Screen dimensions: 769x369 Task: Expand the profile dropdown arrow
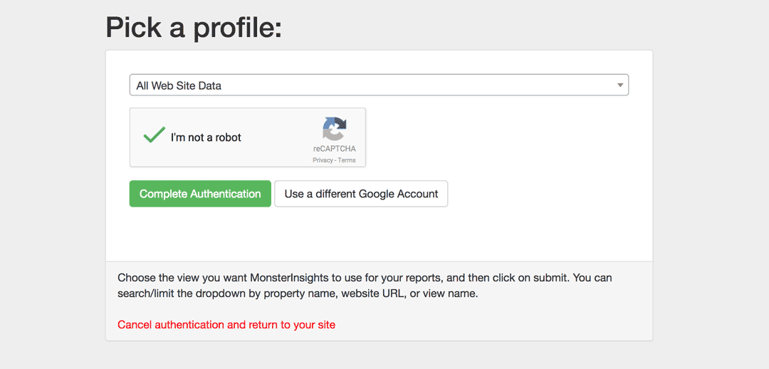tap(620, 85)
